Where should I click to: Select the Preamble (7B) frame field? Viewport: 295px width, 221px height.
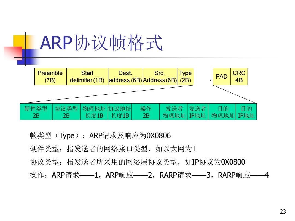51,77
